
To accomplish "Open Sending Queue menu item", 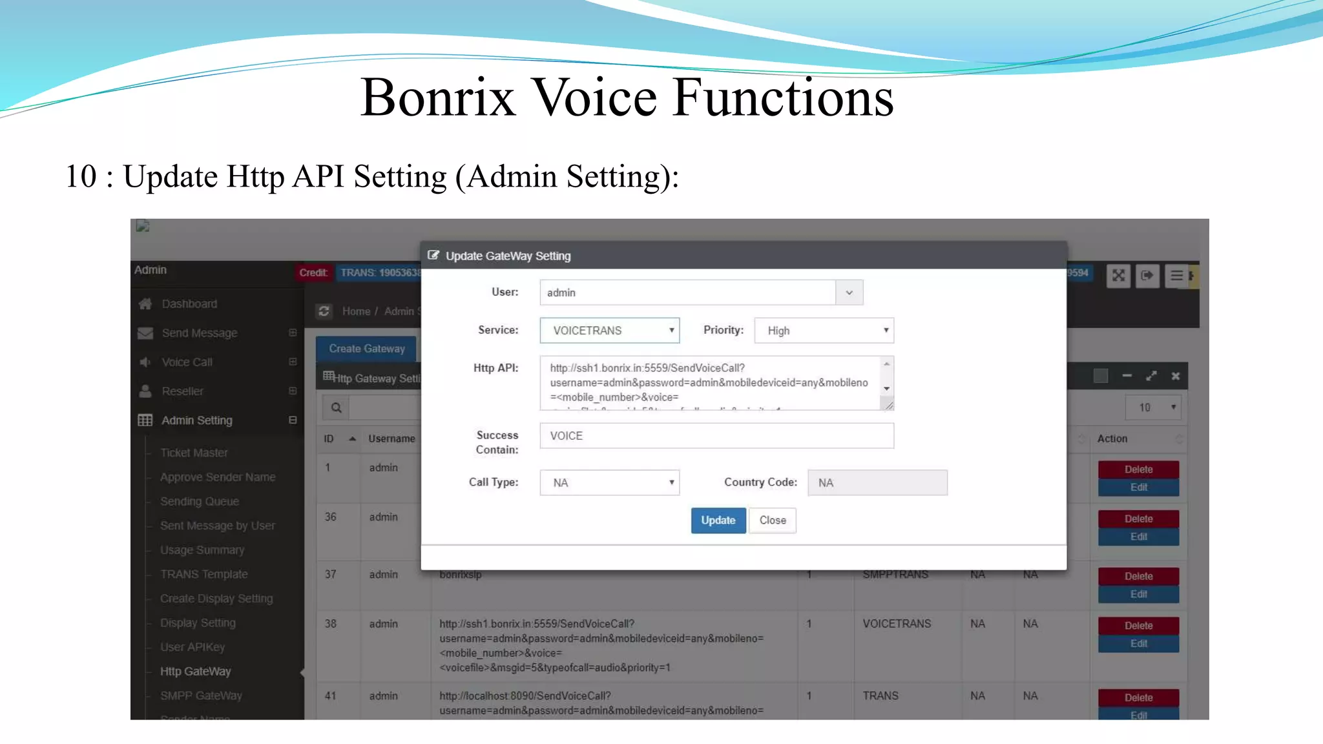I will (200, 501).
